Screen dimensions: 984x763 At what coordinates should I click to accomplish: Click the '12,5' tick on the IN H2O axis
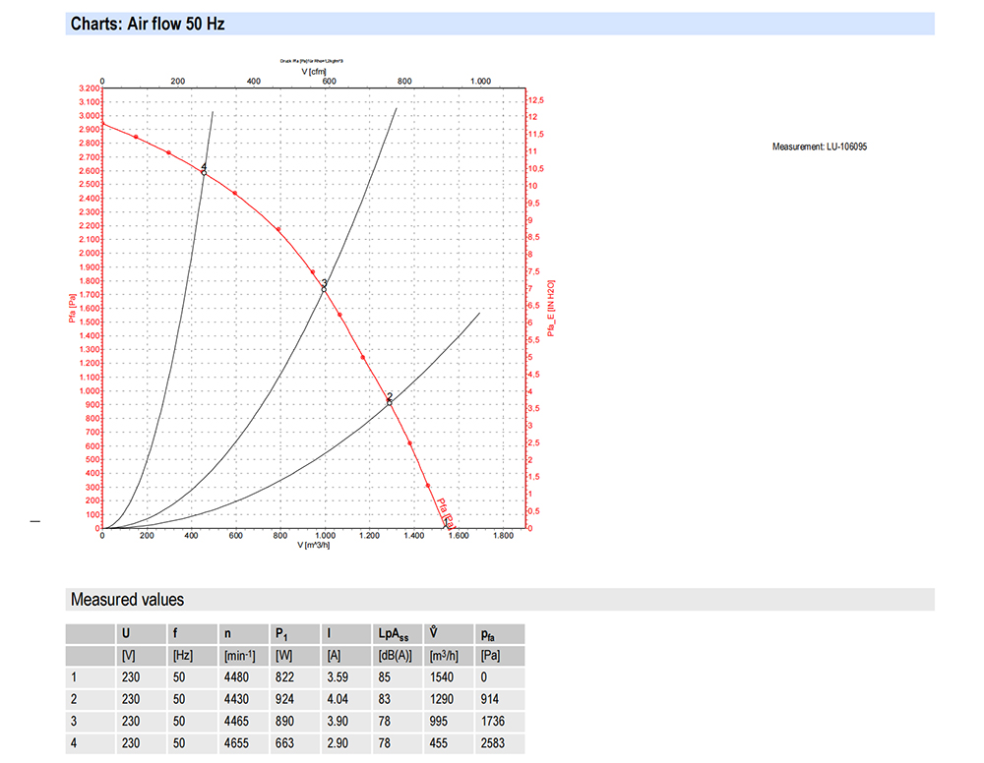click(x=536, y=100)
